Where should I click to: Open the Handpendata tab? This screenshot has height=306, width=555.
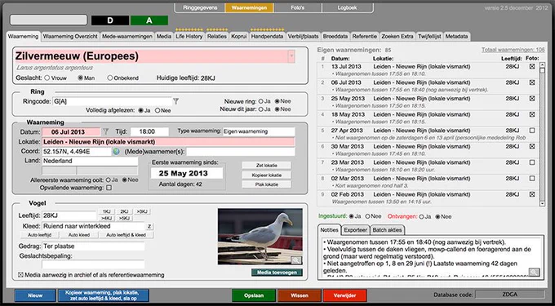(x=267, y=36)
